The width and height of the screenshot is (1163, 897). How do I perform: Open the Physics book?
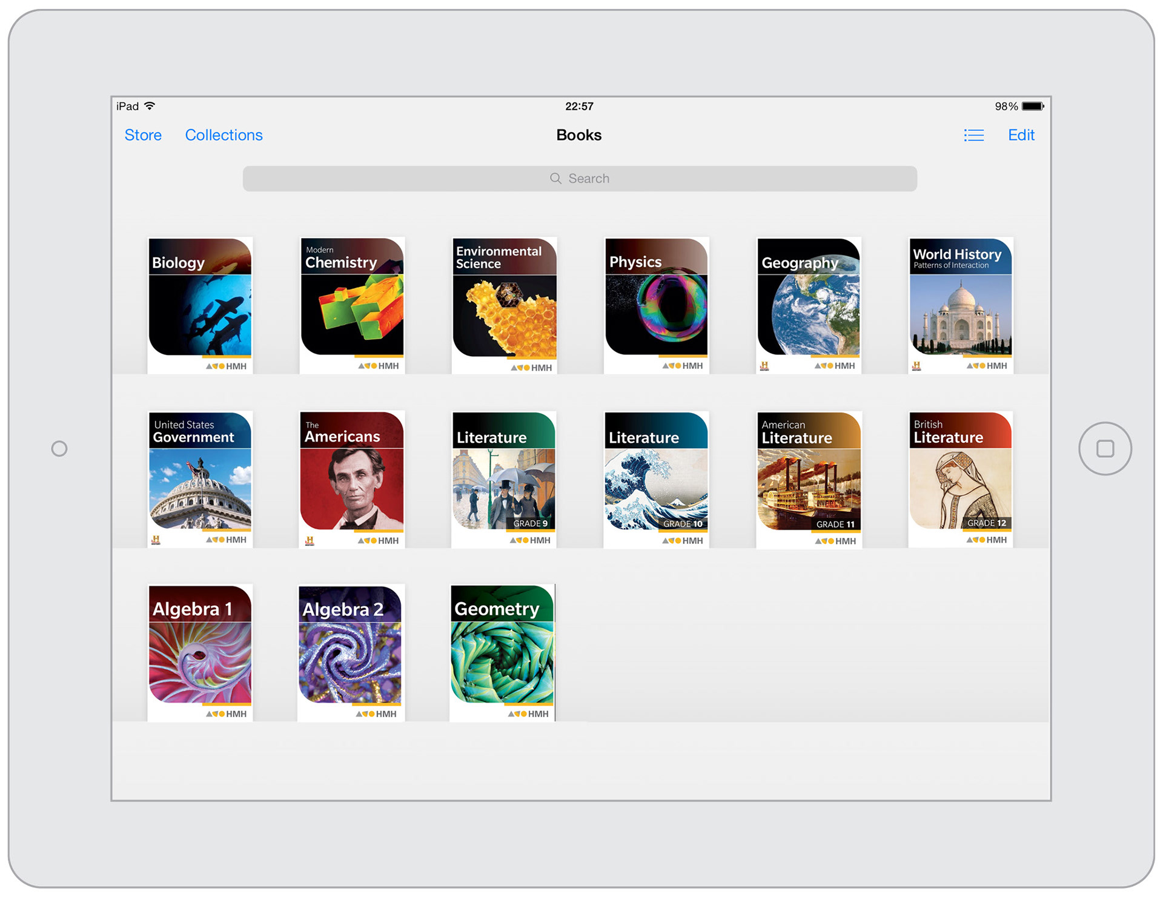click(657, 305)
